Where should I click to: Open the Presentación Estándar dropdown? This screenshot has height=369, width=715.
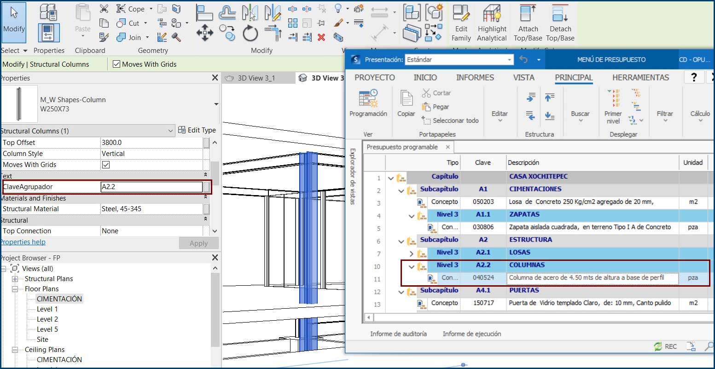(509, 60)
